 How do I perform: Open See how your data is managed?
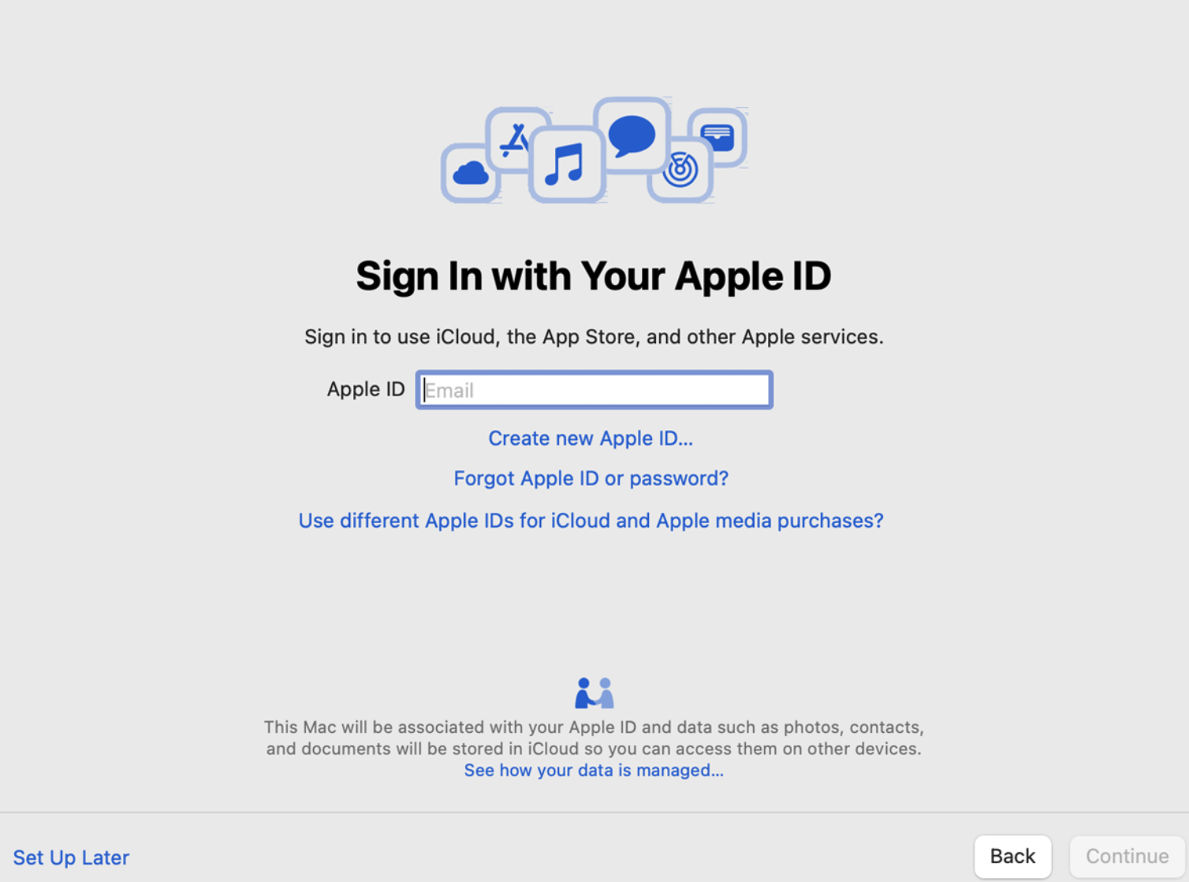point(594,770)
